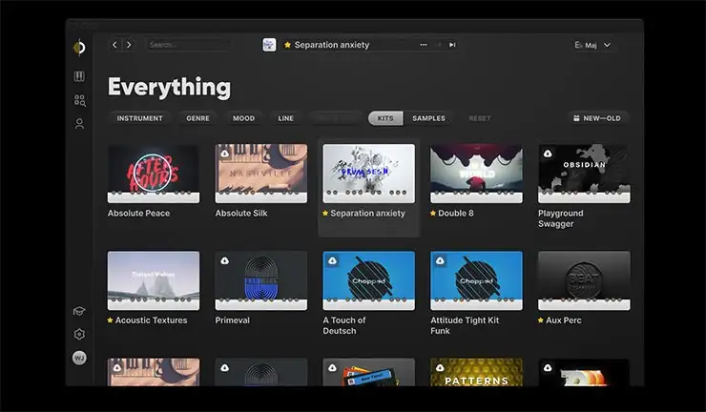Select the Playground Swagger kit thumbnail
The width and height of the screenshot is (706, 412).
point(584,174)
